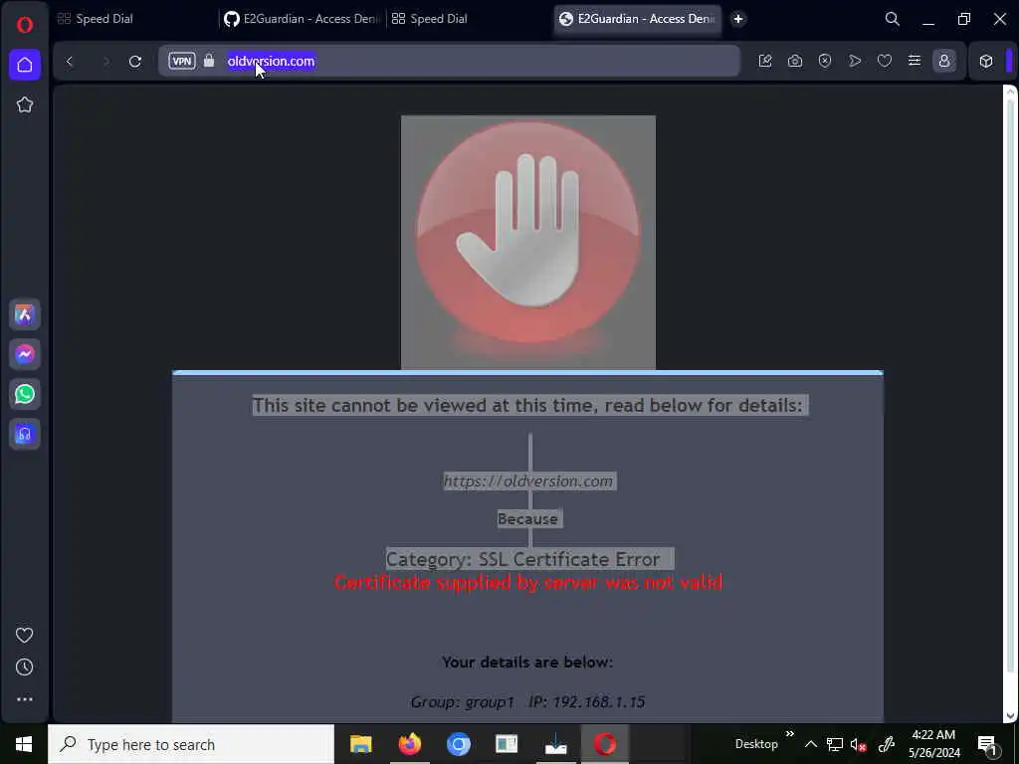Click the Opera icon on taskbar
This screenshot has width=1019, height=764.
pyautogui.click(x=604, y=744)
